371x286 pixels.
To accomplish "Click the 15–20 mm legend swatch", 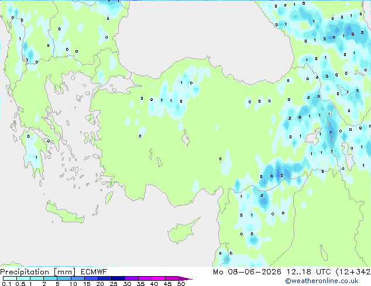I will point(91,278).
